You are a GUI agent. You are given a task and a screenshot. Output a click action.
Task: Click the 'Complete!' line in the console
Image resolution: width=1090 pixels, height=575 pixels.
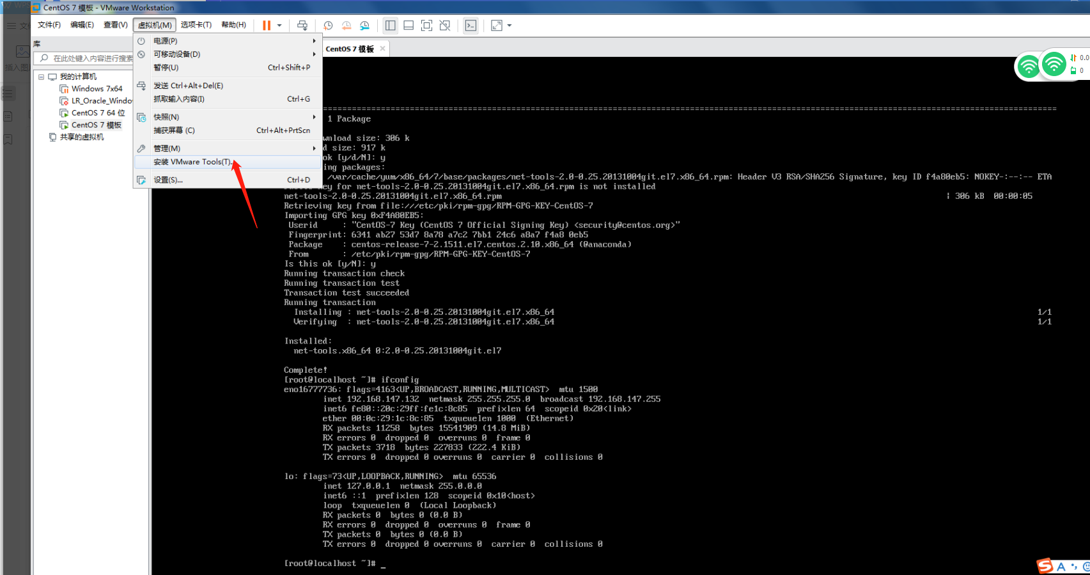click(306, 370)
